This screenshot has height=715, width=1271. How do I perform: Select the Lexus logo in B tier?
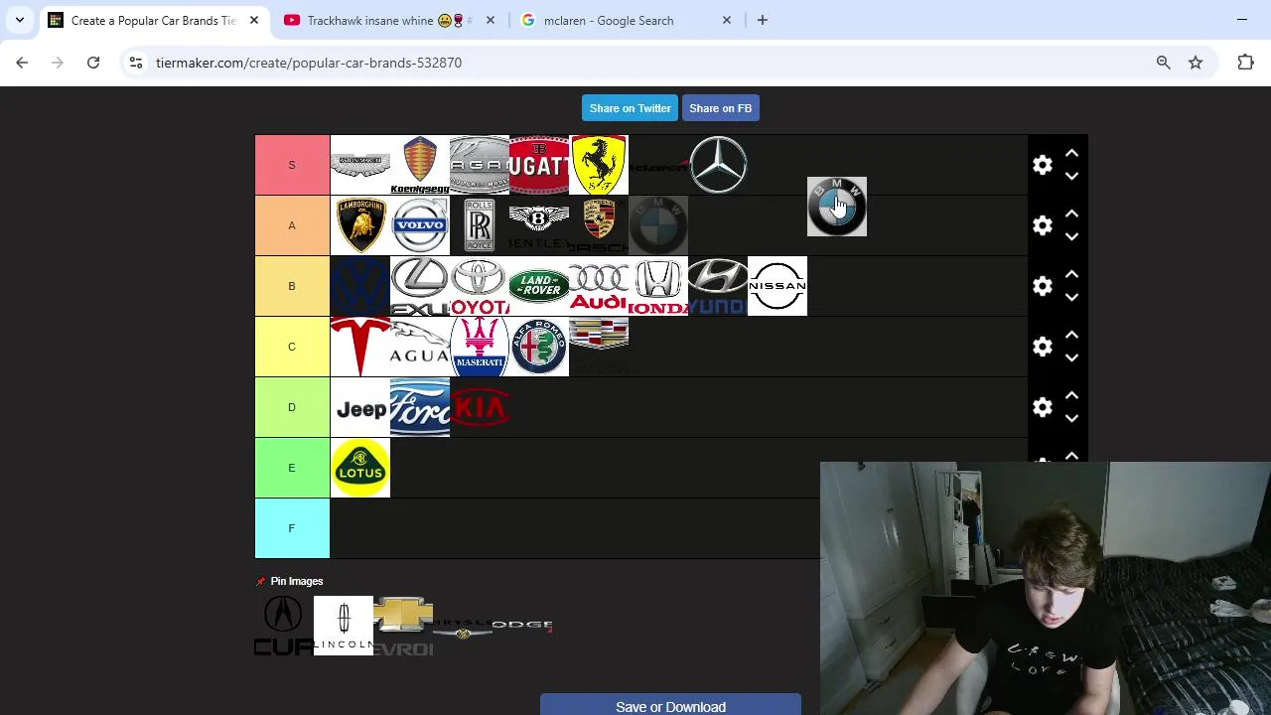click(419, 286)
